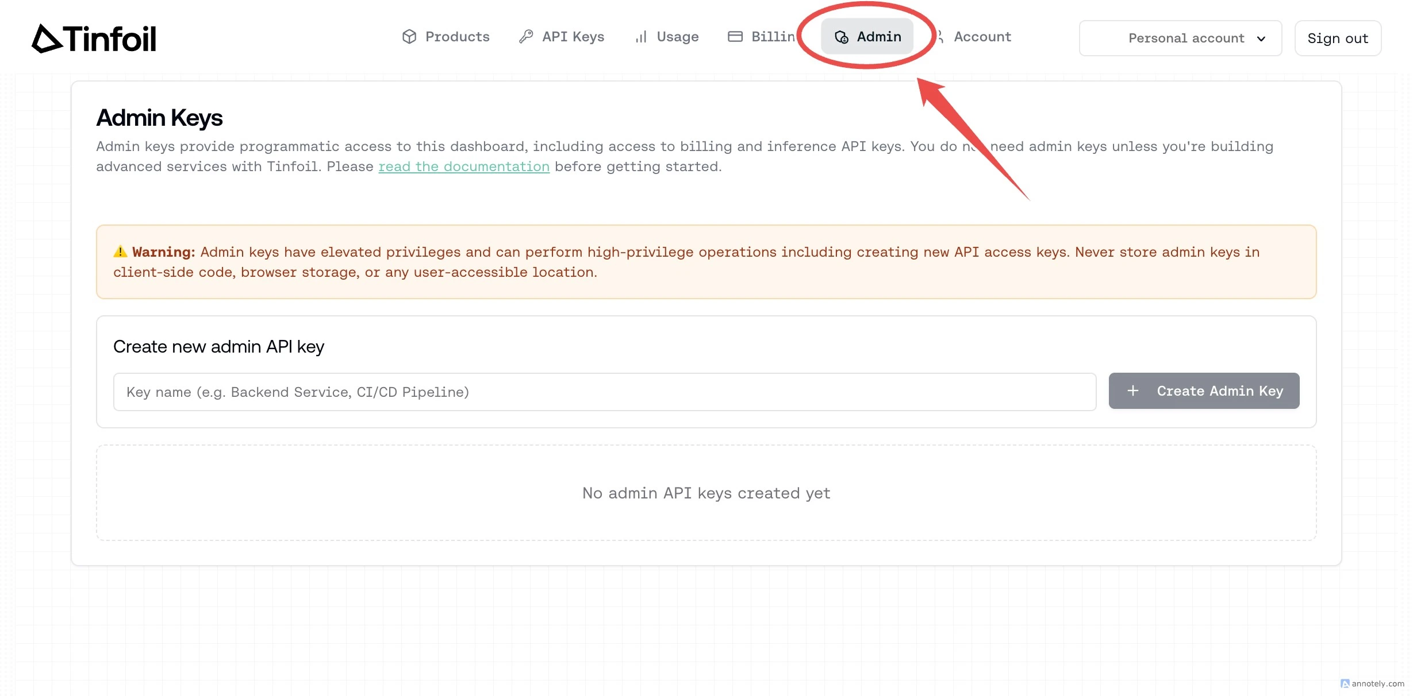Open the read the documentation link

(x=464, y=167)
